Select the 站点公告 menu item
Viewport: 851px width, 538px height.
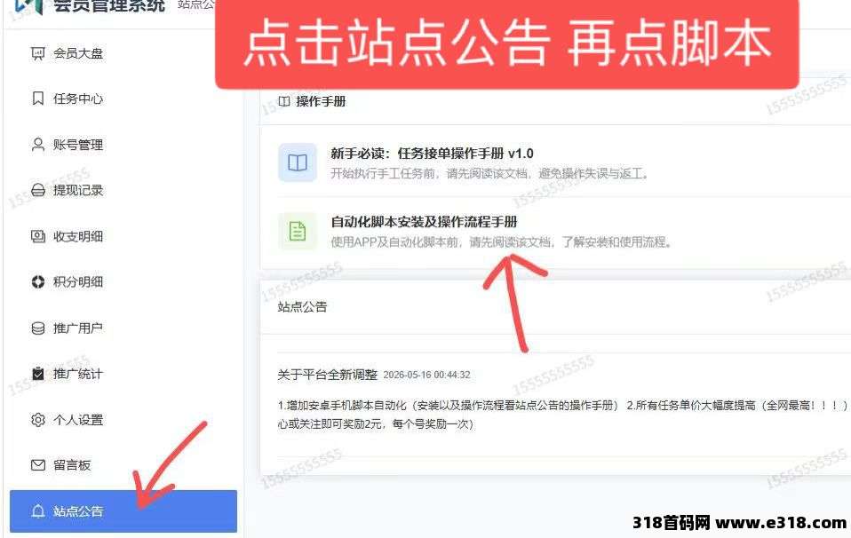[123, 510]
